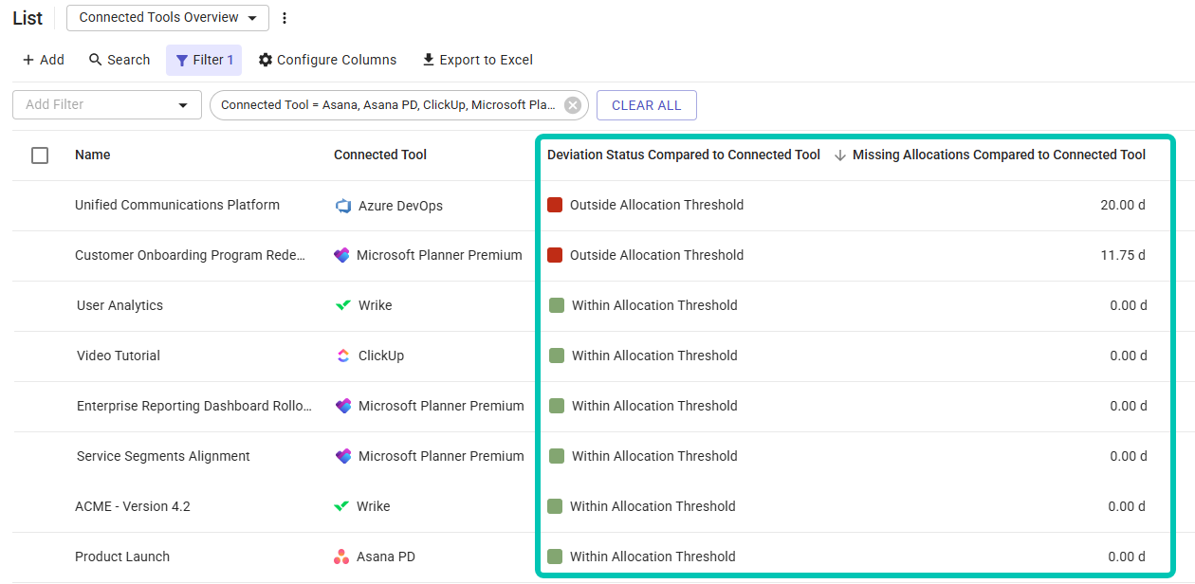Toggle the Filter 1 button
Screen dimensions: 1195x584
point(204,60)
